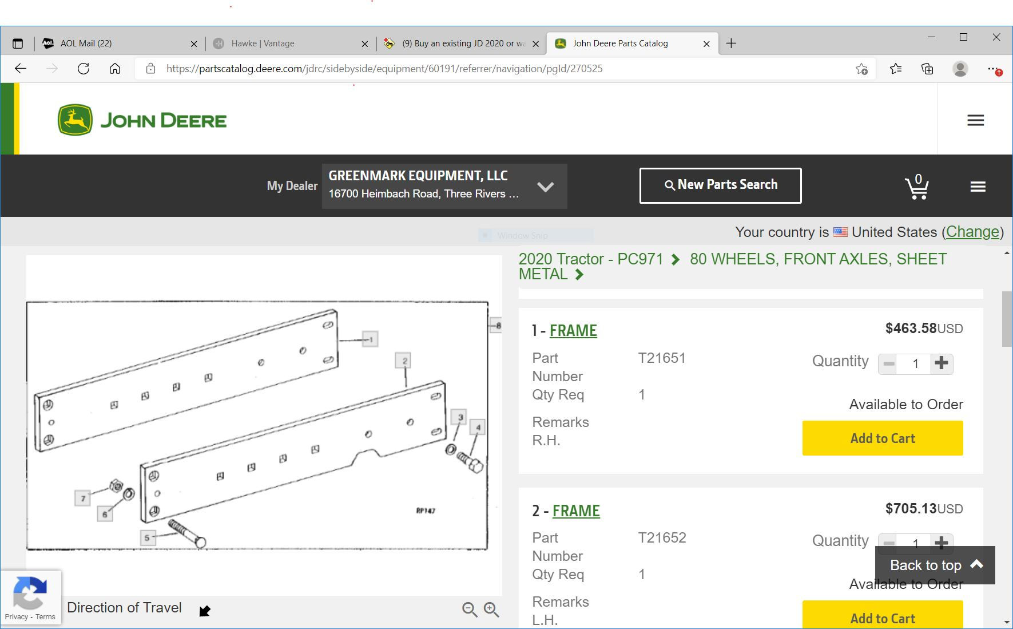Viewport: 1013px width, 629px height.
Task: Open the browser home page
Action: point(115,69)
